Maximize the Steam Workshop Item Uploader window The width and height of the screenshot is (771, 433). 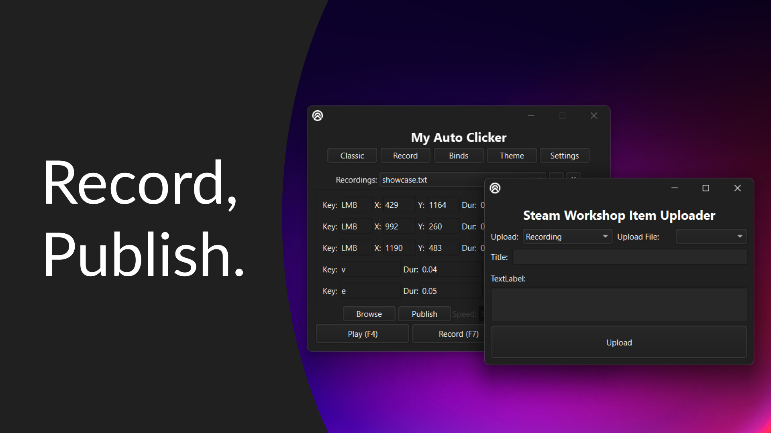(706, 188)
